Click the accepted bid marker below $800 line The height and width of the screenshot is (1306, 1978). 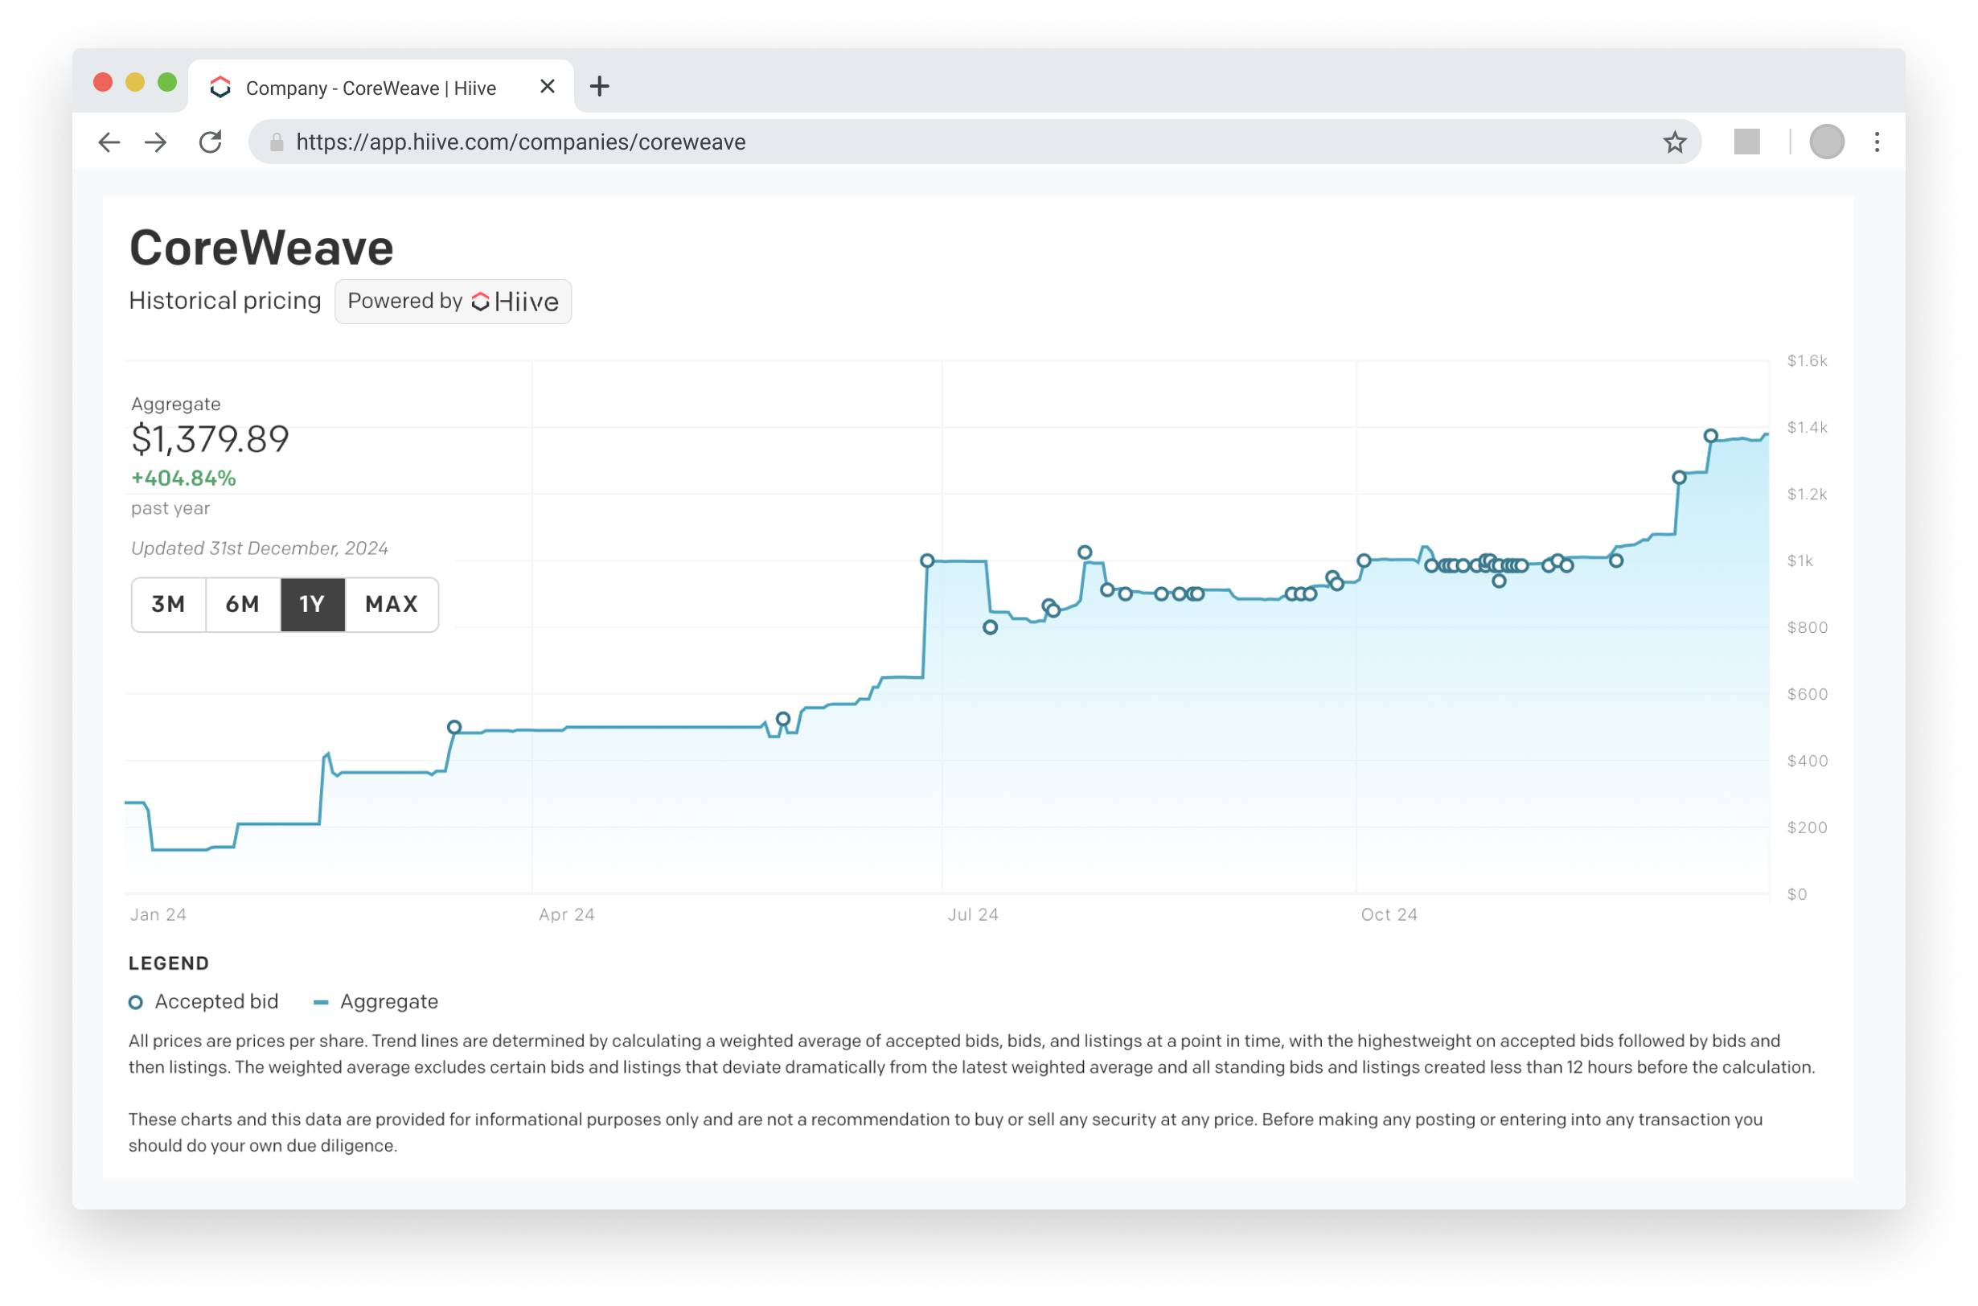pyautogui.click(x=990, y=627)
